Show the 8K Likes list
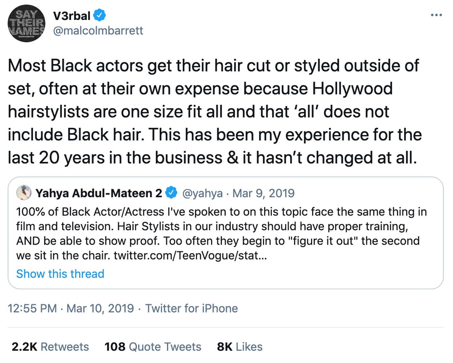The width and height of the screenshot is (453, 363). coord(239,347)
